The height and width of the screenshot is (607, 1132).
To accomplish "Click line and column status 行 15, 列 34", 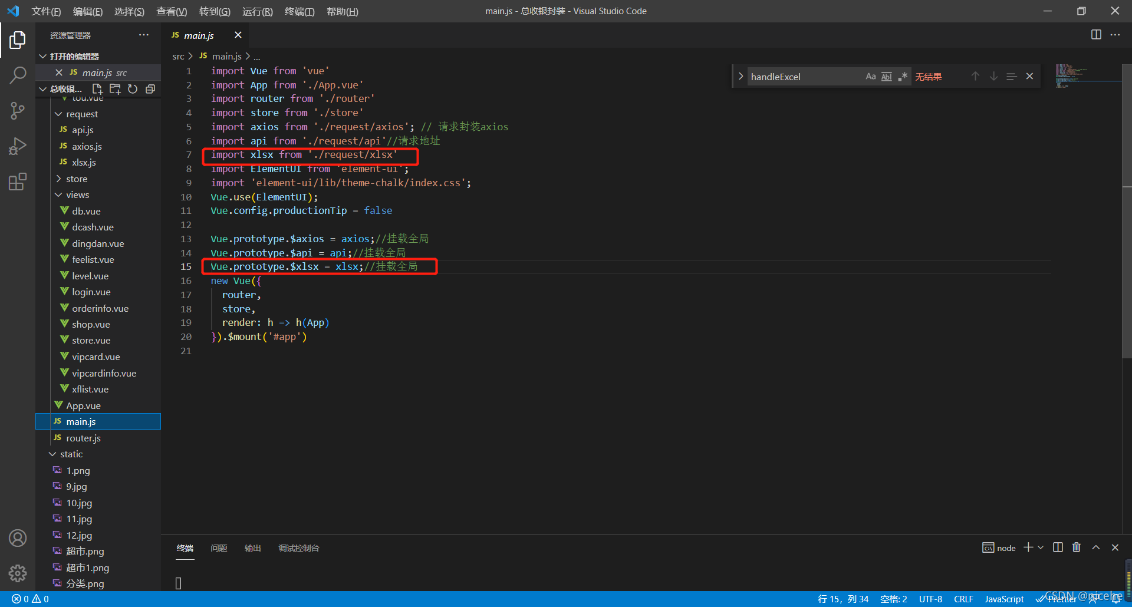I will [843, 599].
